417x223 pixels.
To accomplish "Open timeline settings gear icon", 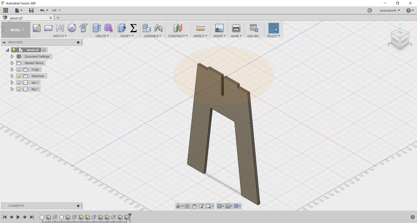I will pyautogui.click(x=412, y=217).
